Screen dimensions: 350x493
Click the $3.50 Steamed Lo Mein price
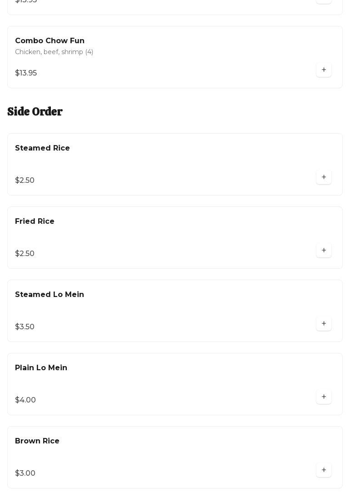[x=25, y=327]
